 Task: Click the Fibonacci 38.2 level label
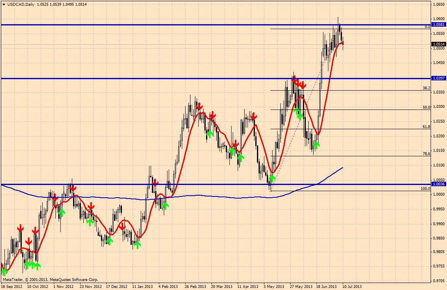click(426, 88)
